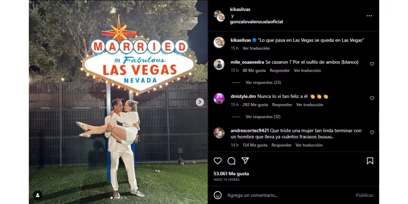408x204 pixels.
Task: Expand Ver respuestas (23) replies
Action: pos(263,82)
